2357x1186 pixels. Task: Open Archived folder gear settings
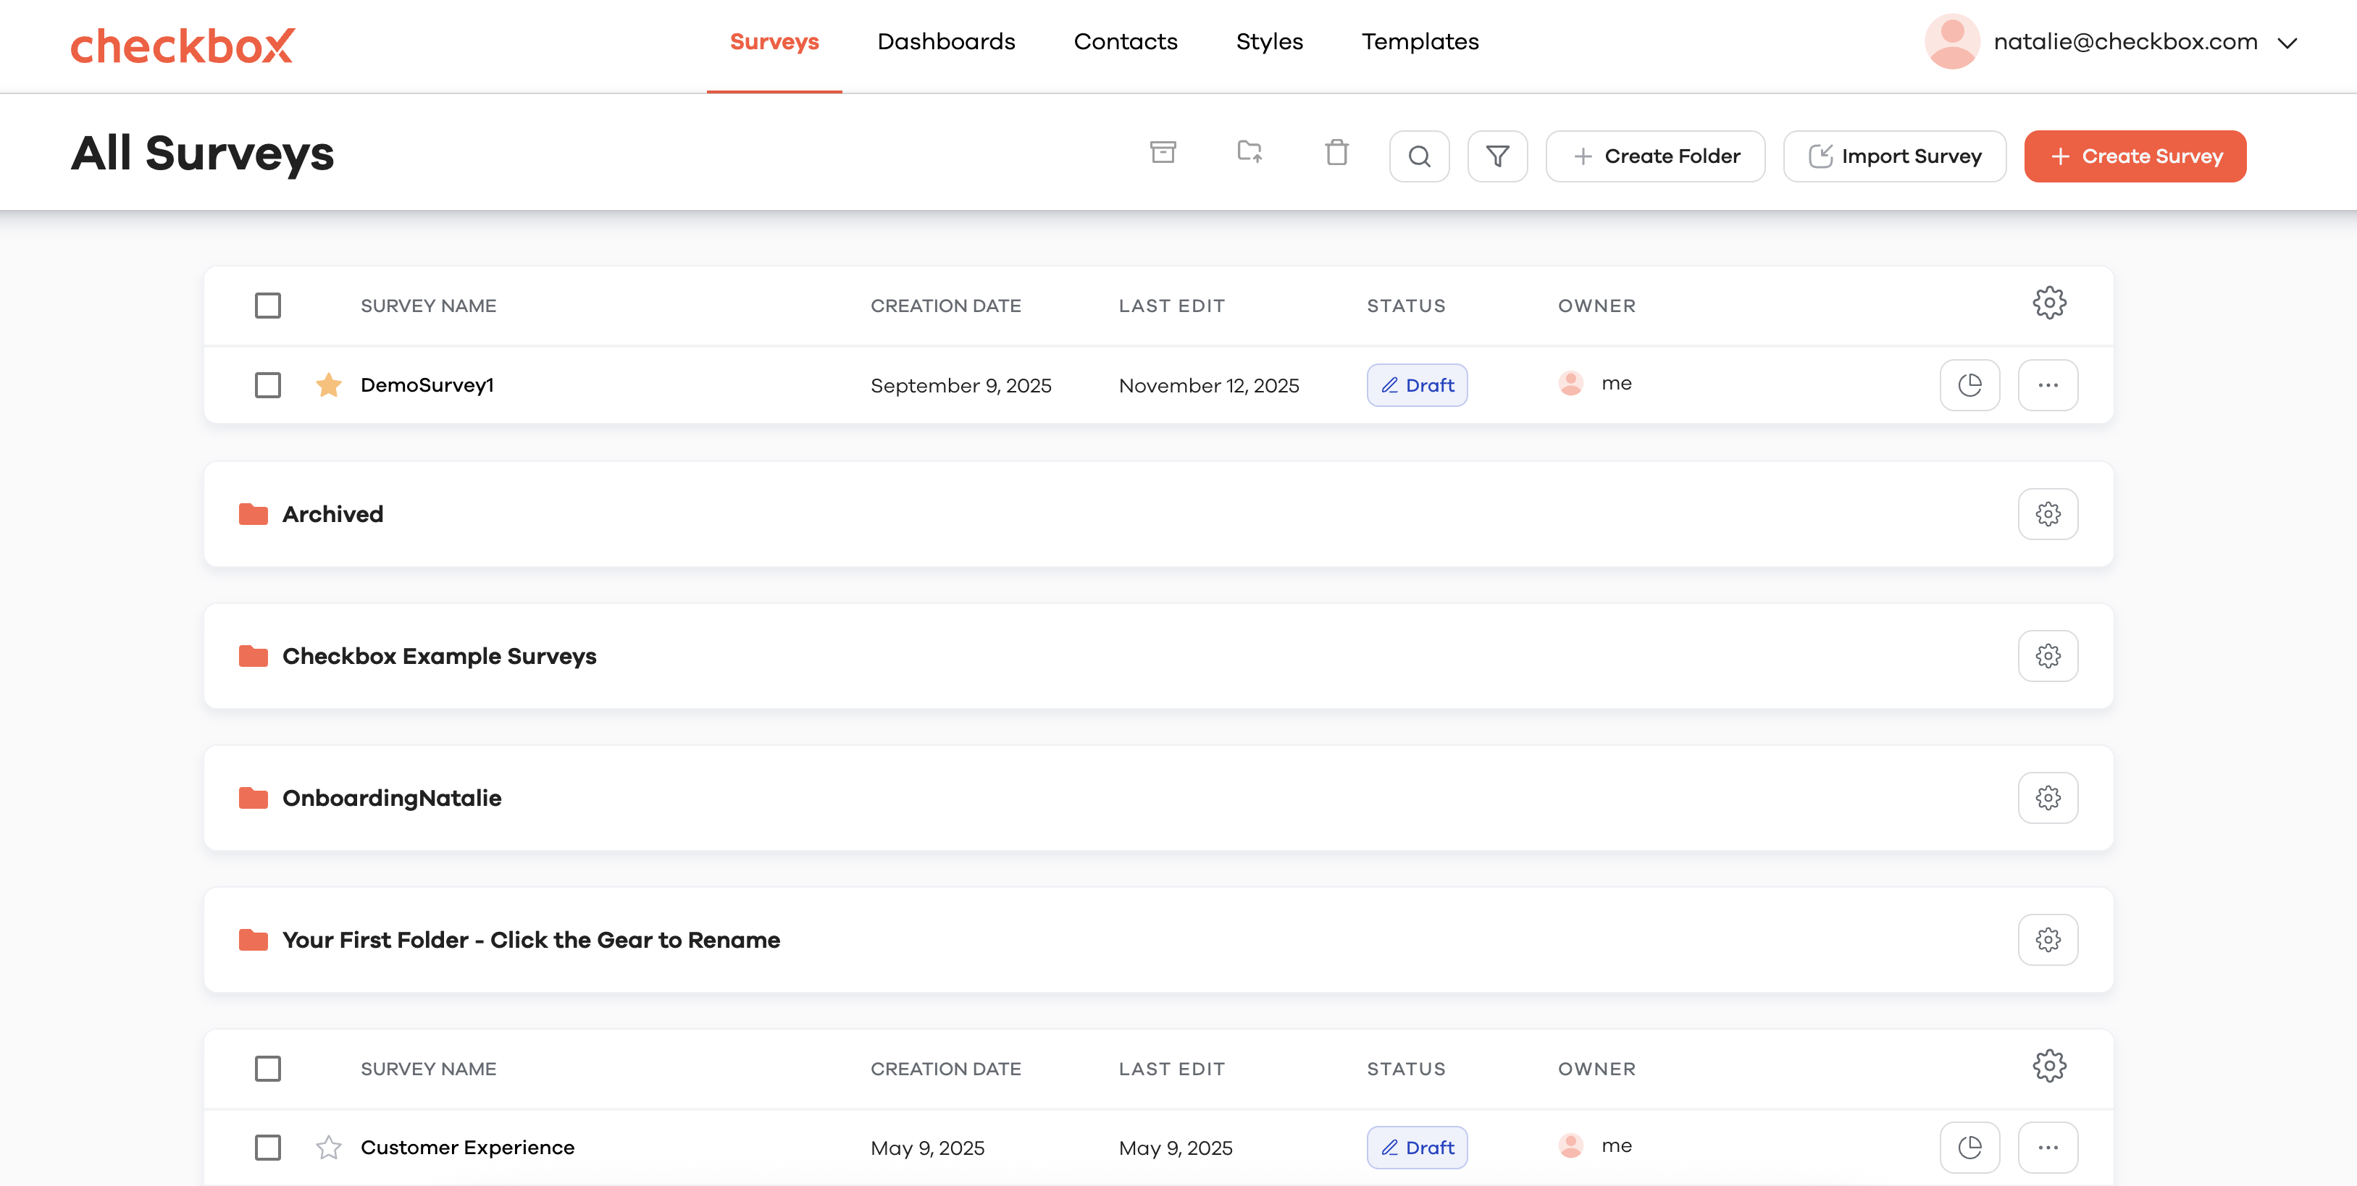click(2047, 514)
